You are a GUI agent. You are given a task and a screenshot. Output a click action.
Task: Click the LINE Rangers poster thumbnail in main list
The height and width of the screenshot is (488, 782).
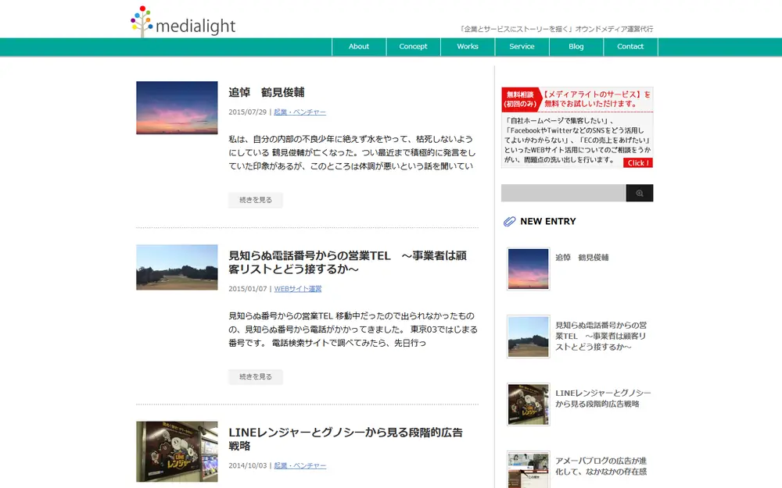point(177,451)
